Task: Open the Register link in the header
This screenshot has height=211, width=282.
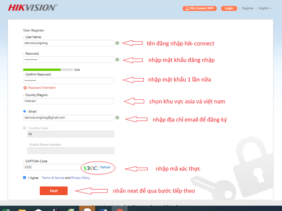Action: (x=248, y=8)
